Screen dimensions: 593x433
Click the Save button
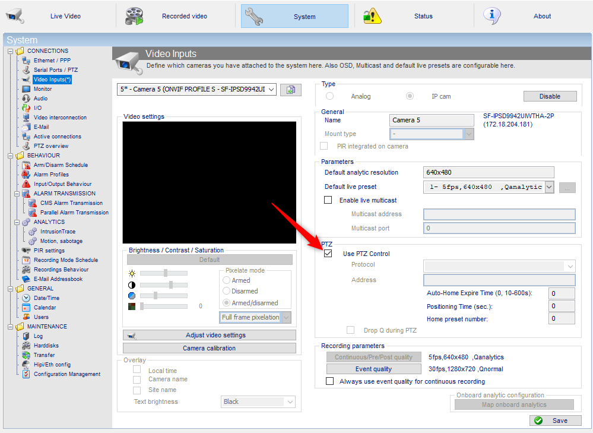(556, 420)
